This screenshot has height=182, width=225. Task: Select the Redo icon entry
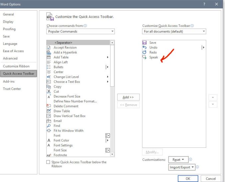144,52
